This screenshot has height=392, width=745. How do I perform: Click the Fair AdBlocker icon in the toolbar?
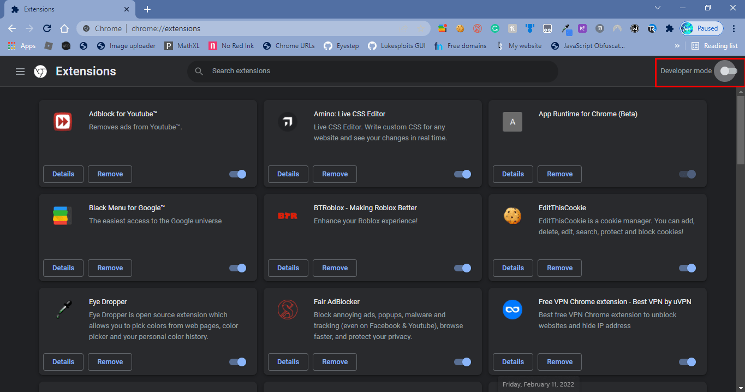coord(477,28)
